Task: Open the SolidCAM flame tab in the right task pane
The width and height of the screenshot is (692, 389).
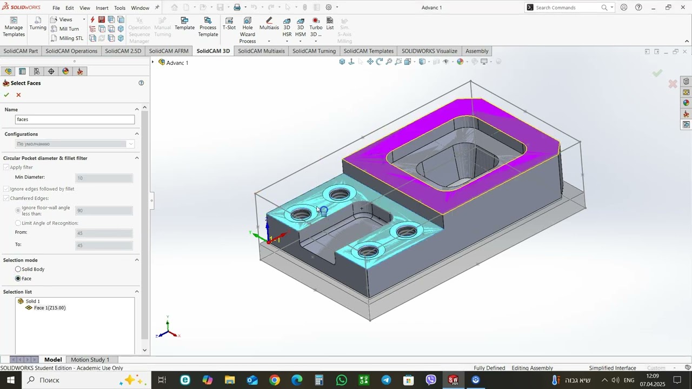Action: coord(686,113)
